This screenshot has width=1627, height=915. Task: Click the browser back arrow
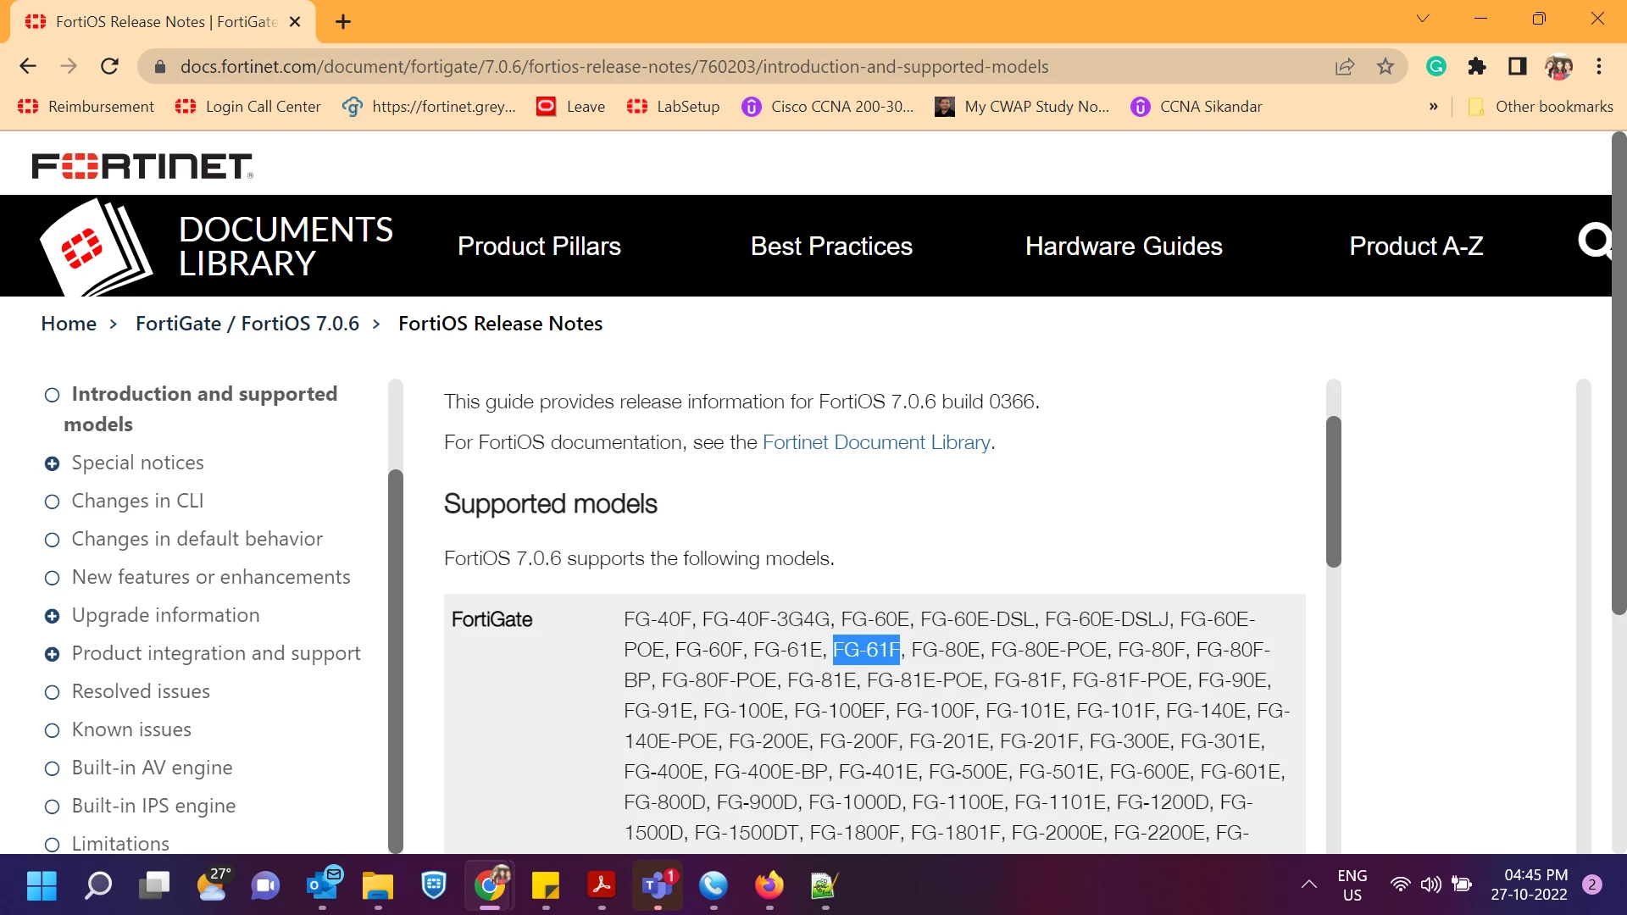[x=28, y=66]
